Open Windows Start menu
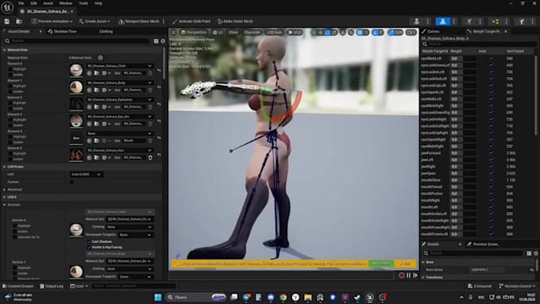 (x=158, y=297)
